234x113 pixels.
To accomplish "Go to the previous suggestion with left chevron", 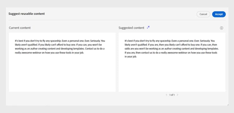I will [x=166, y=95].
